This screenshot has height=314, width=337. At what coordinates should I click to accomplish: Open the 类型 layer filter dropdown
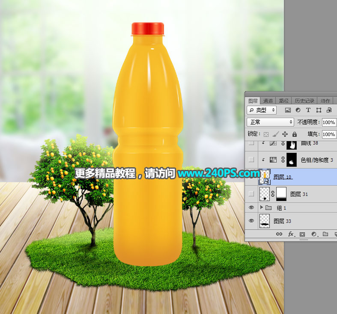(x=262, y=110)
